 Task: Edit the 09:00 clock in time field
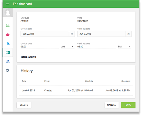40,47
